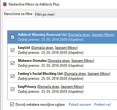The image size is (117, 110).
Task: Open Seznam filtrov link for EasyList
Action: (x=66, y=48)
